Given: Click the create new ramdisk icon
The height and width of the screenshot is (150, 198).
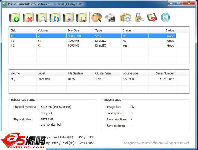Looking at the screenshot, I should point(15,17).
